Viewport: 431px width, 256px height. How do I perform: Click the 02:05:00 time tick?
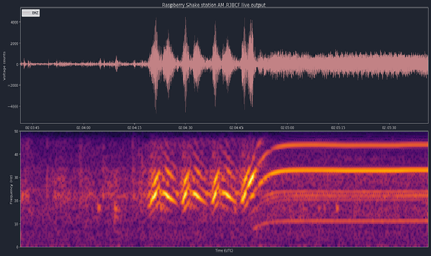[x=287, y=128]
